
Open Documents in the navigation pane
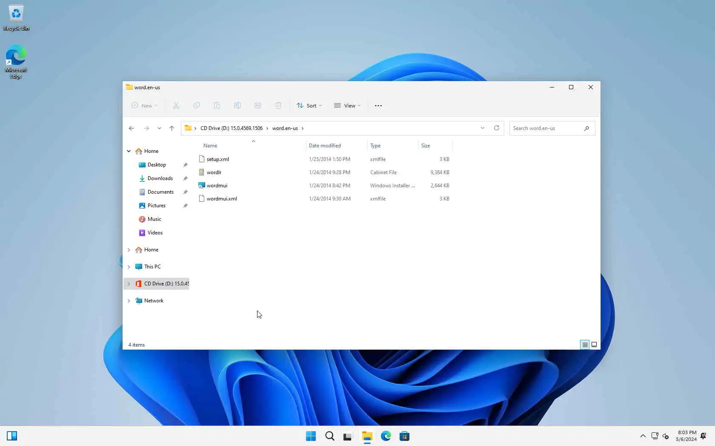click(160, 192)
